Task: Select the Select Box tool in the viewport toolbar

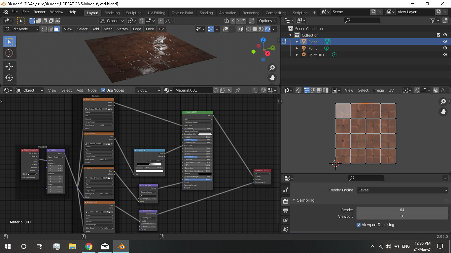Action: coord(9,42)
